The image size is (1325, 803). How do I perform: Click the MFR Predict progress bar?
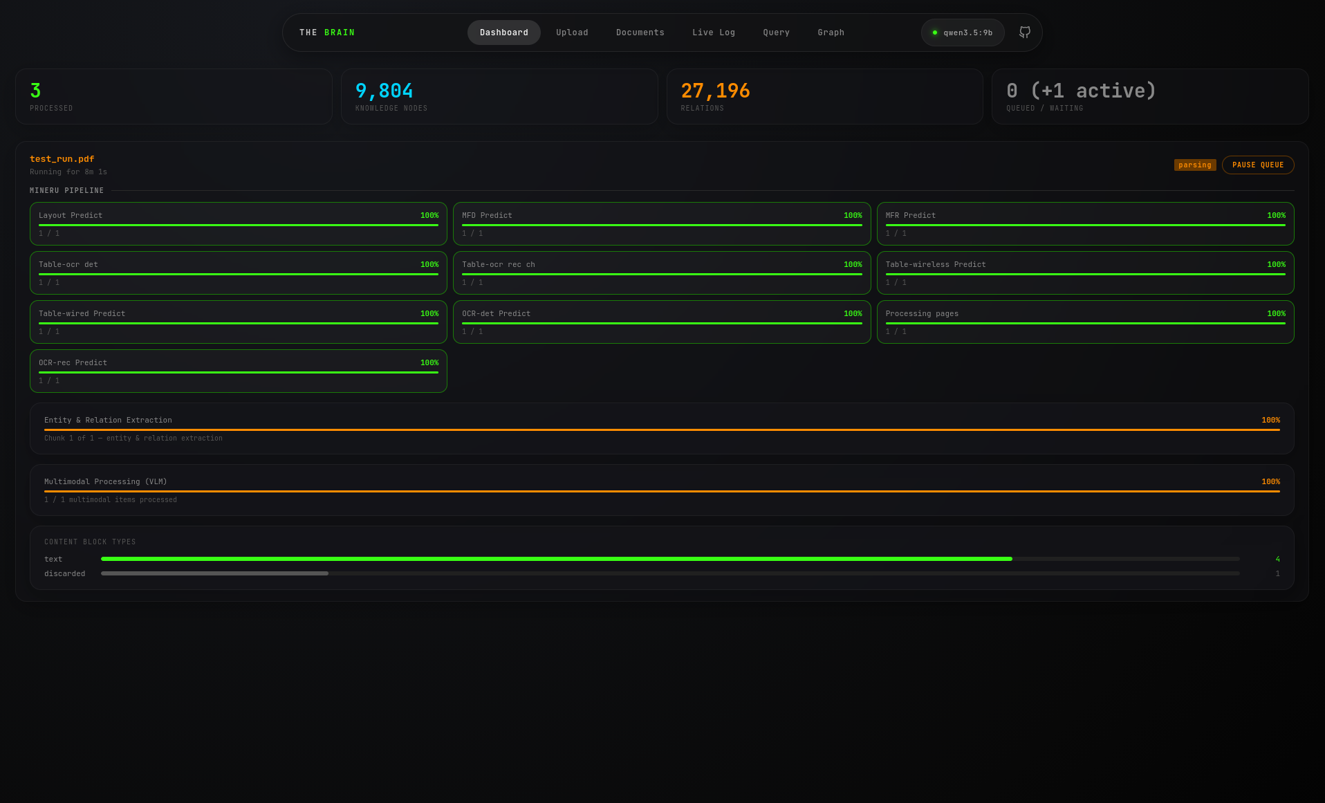(1085, 225)
